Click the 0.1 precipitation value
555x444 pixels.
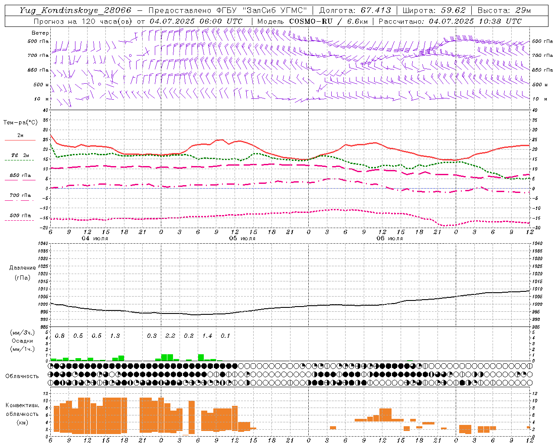click(225, 336)
